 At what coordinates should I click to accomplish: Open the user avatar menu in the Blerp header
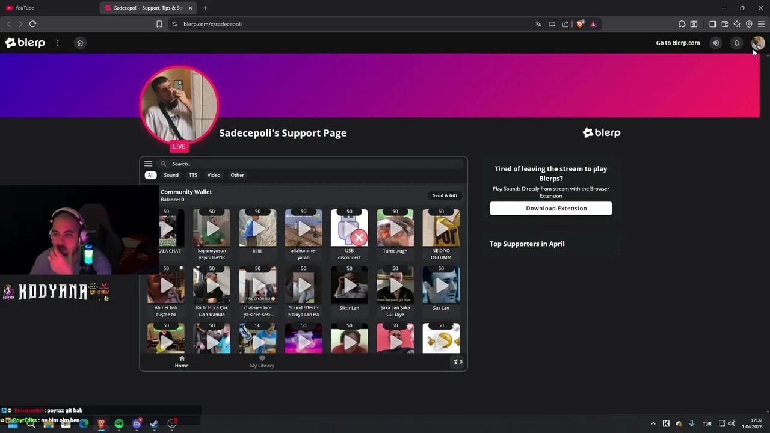point(757,43)
